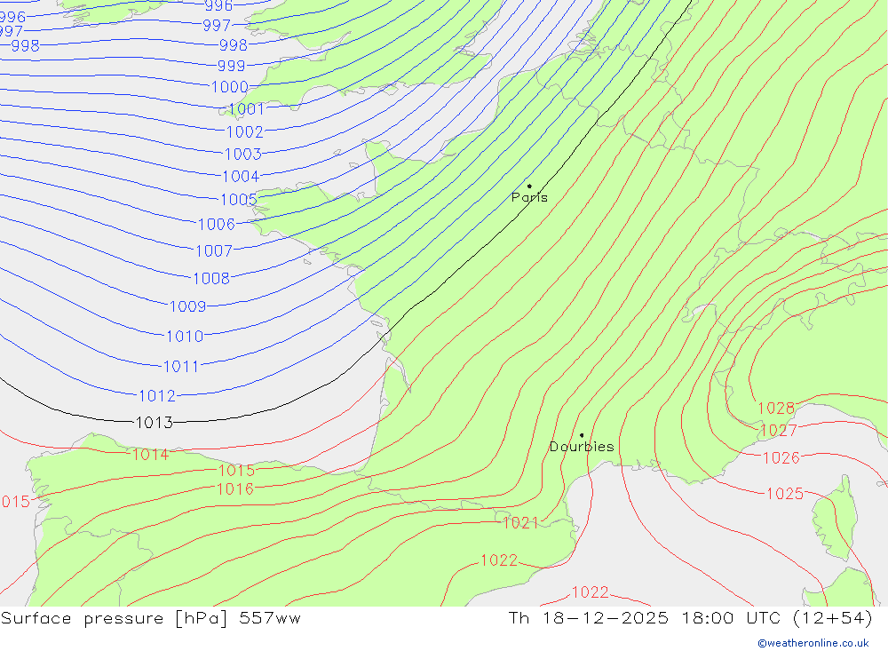888x651 pixels.
Task: Select the Dourbies location label
Action: [582, 447]
